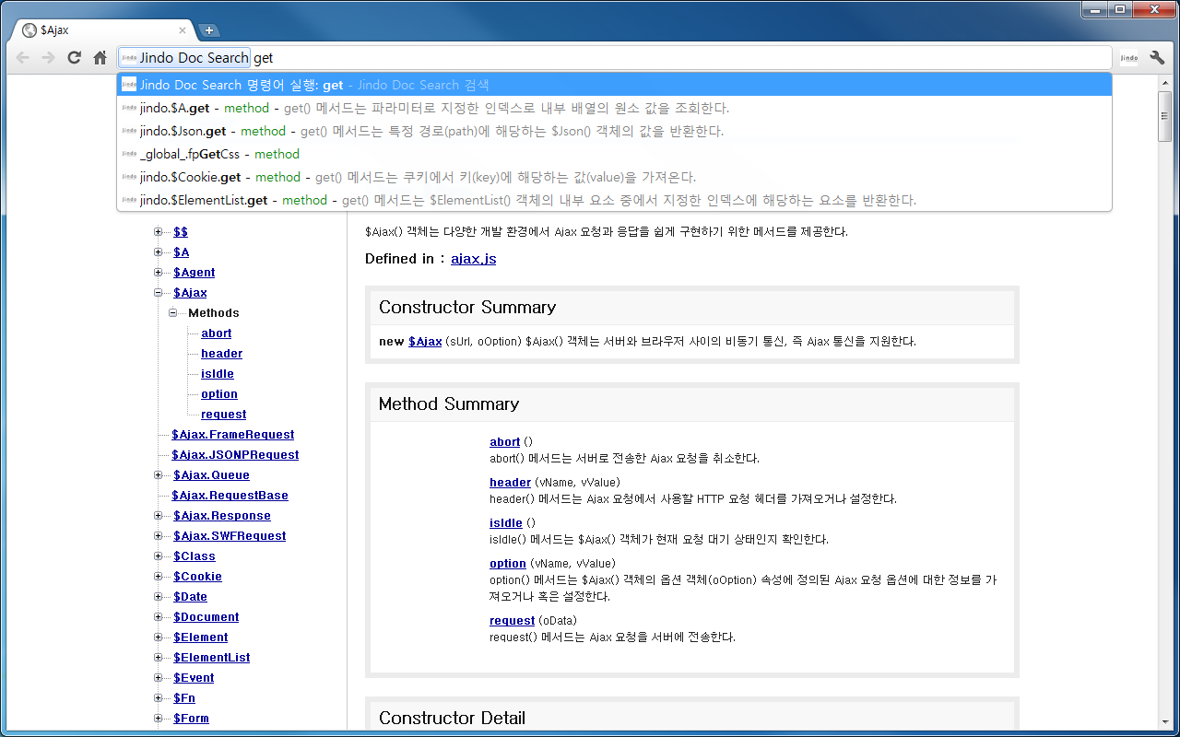Pick jindo.$ElementList.get suggestion

pos(614,200)
